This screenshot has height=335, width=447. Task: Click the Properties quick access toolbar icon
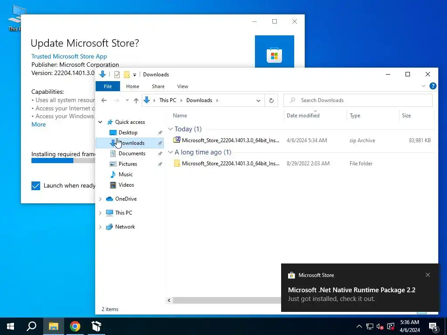point(117,75)
